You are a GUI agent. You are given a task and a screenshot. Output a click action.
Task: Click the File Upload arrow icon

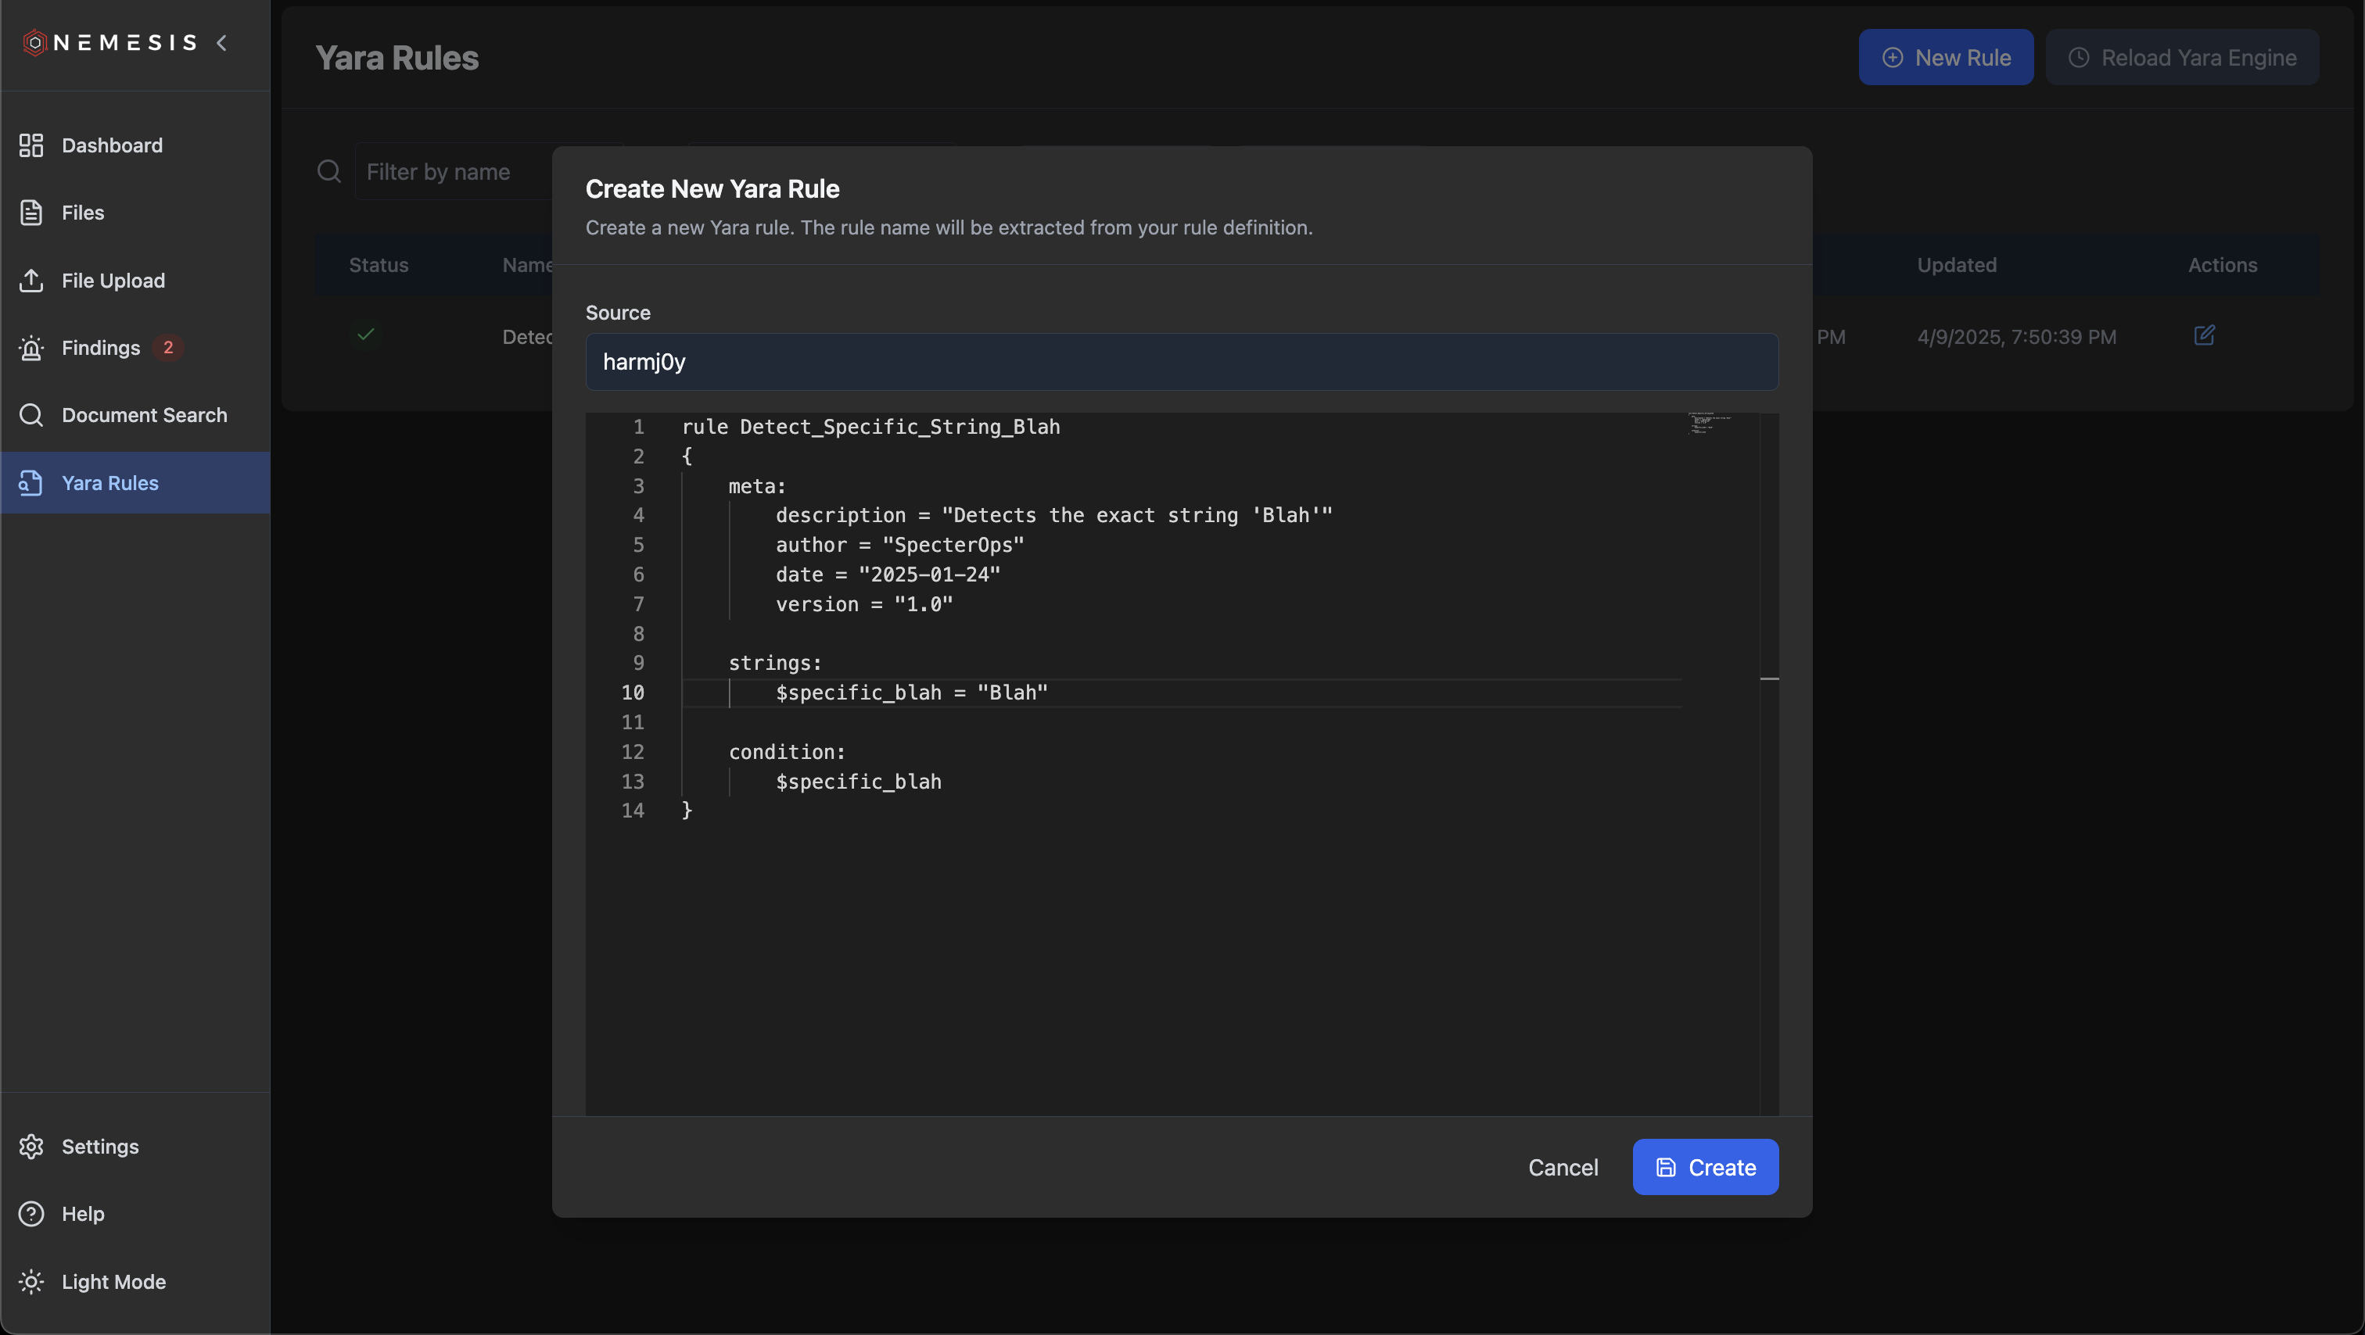(31, 281)
